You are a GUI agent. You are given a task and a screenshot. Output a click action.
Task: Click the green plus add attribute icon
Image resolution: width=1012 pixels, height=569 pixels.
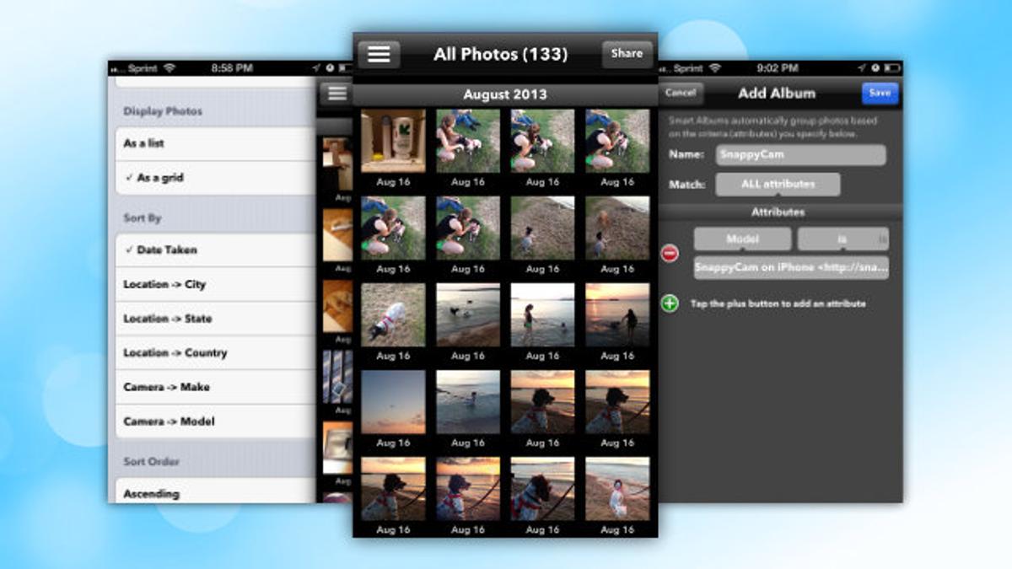coord(670,303)
